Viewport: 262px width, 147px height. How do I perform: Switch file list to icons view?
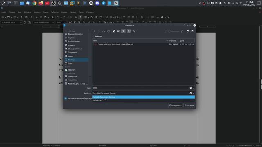tap(114, 31)
